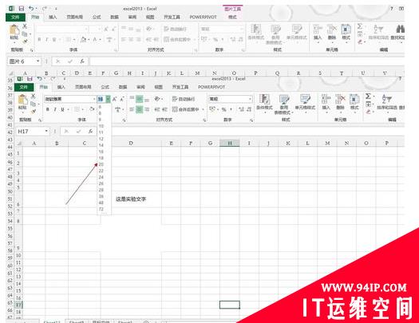This screenshot has height=323, width=419.
Task: Click the 合并后居中 merge button in top ribbon
Action: 177,40
